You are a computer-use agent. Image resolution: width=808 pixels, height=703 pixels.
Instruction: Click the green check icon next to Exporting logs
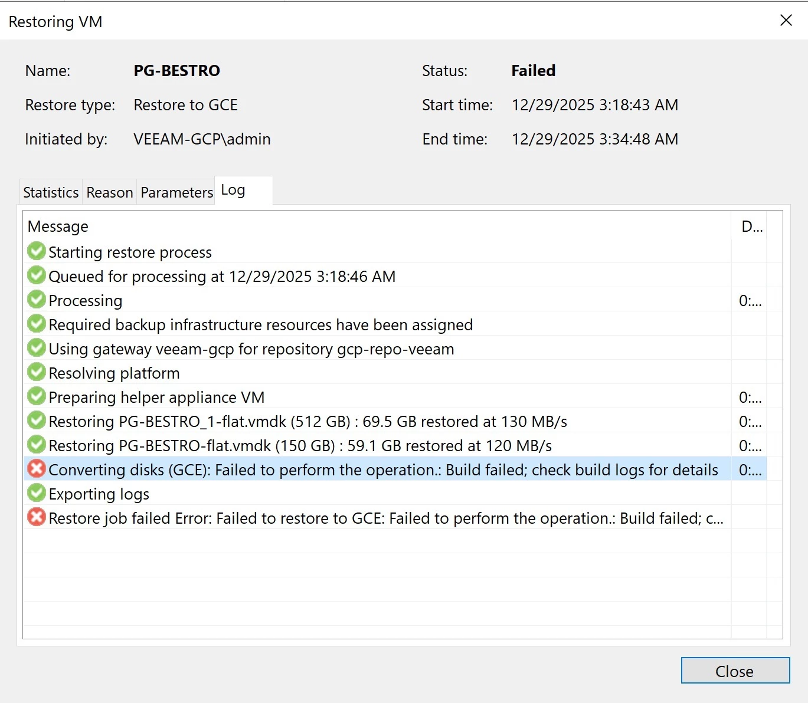(37, 493)
